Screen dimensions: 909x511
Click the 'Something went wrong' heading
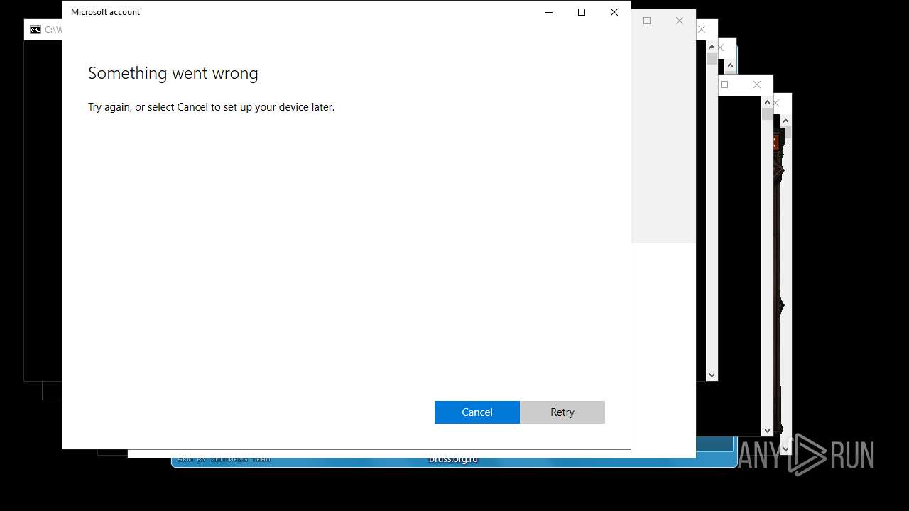[x=173, y=73]
